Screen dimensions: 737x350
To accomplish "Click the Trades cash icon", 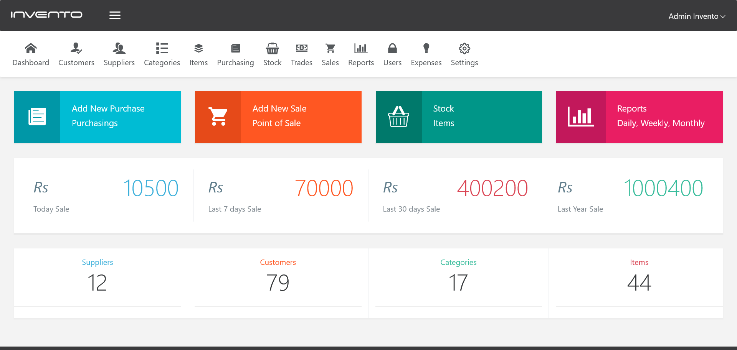I will pos(302,48).
